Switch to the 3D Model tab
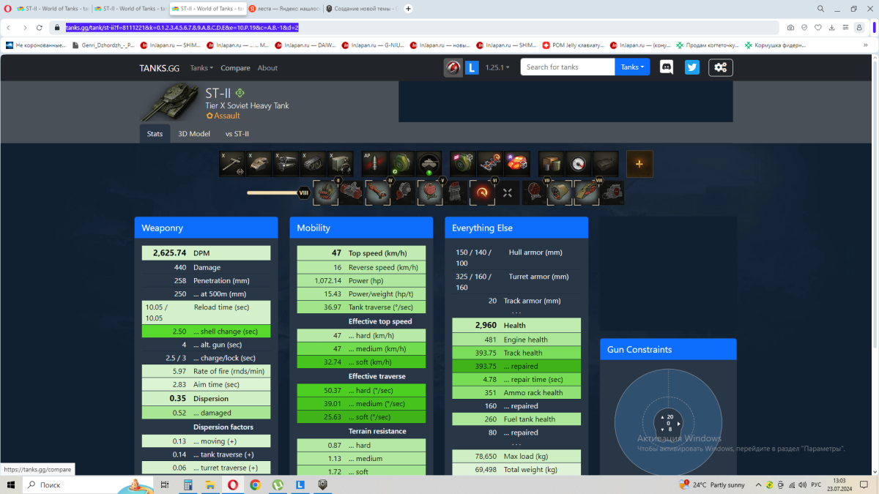Screen dimensions: 879x494 coord(194,134)
